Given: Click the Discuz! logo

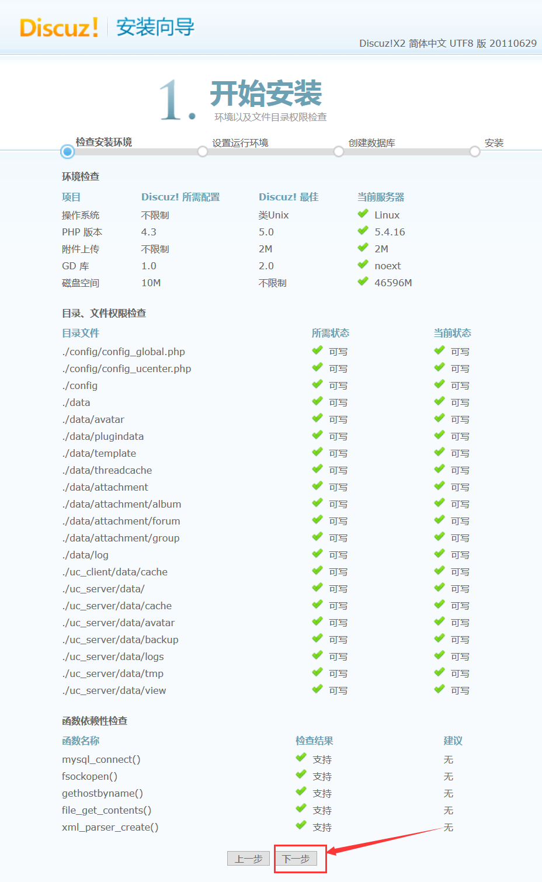Looking at the screenshot, I should tap(58, 27).
